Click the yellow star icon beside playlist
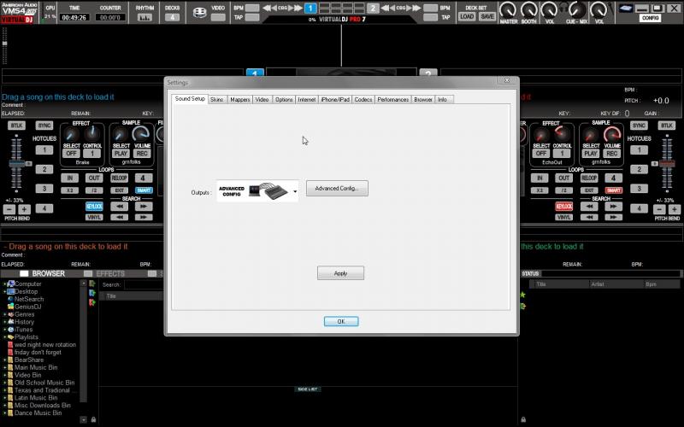 (522, 295)
